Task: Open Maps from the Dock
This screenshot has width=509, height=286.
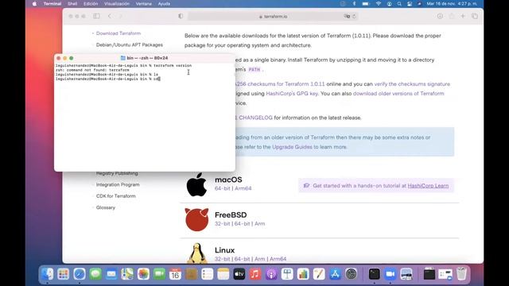Action: tap(127, 274)
